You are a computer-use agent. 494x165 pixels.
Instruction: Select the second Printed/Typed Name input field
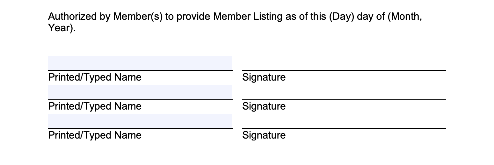[x=140, y=92]
